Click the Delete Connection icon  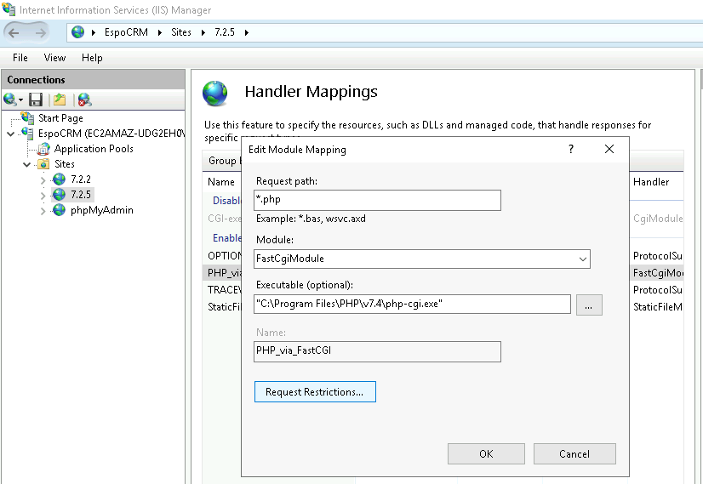(84, 100)
